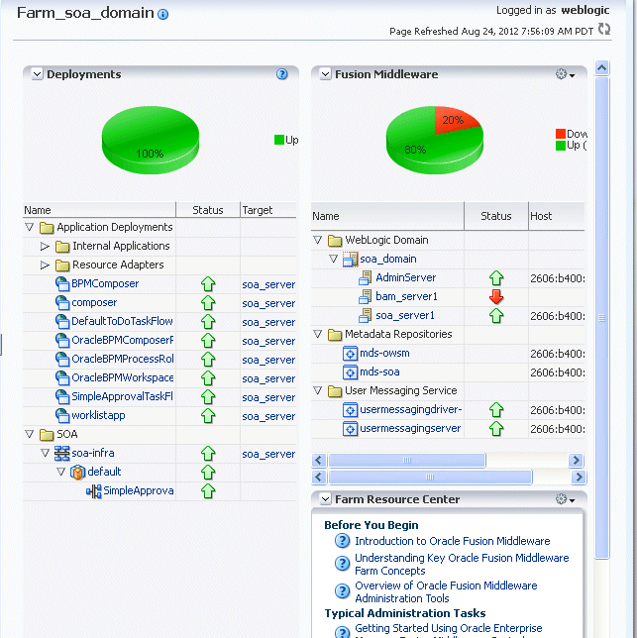This screenshot has height=638, width=637.
Task: Click the soa_domain domain icon
Action: (x=350, y=260)
